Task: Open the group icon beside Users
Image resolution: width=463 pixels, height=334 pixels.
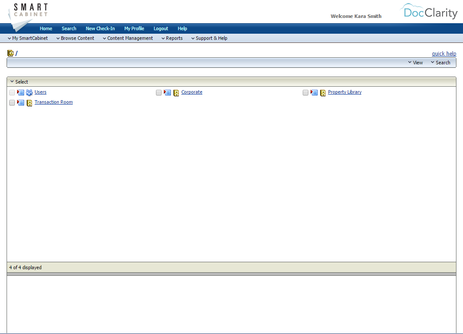Action: coord(29,92)
